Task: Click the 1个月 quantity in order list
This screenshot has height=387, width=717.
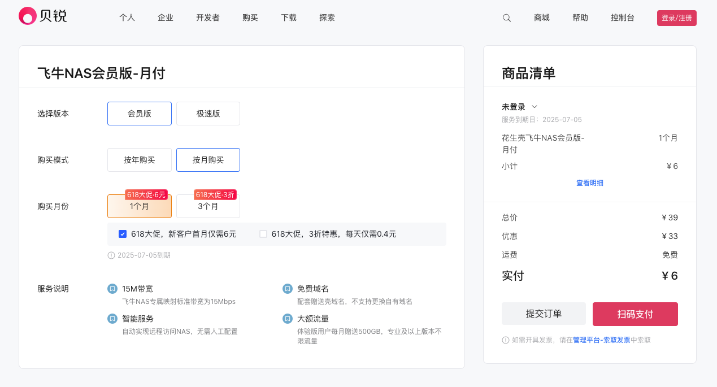Action: (x=668, y=138)
